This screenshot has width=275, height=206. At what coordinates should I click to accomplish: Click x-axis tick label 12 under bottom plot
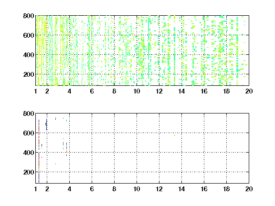159,189
